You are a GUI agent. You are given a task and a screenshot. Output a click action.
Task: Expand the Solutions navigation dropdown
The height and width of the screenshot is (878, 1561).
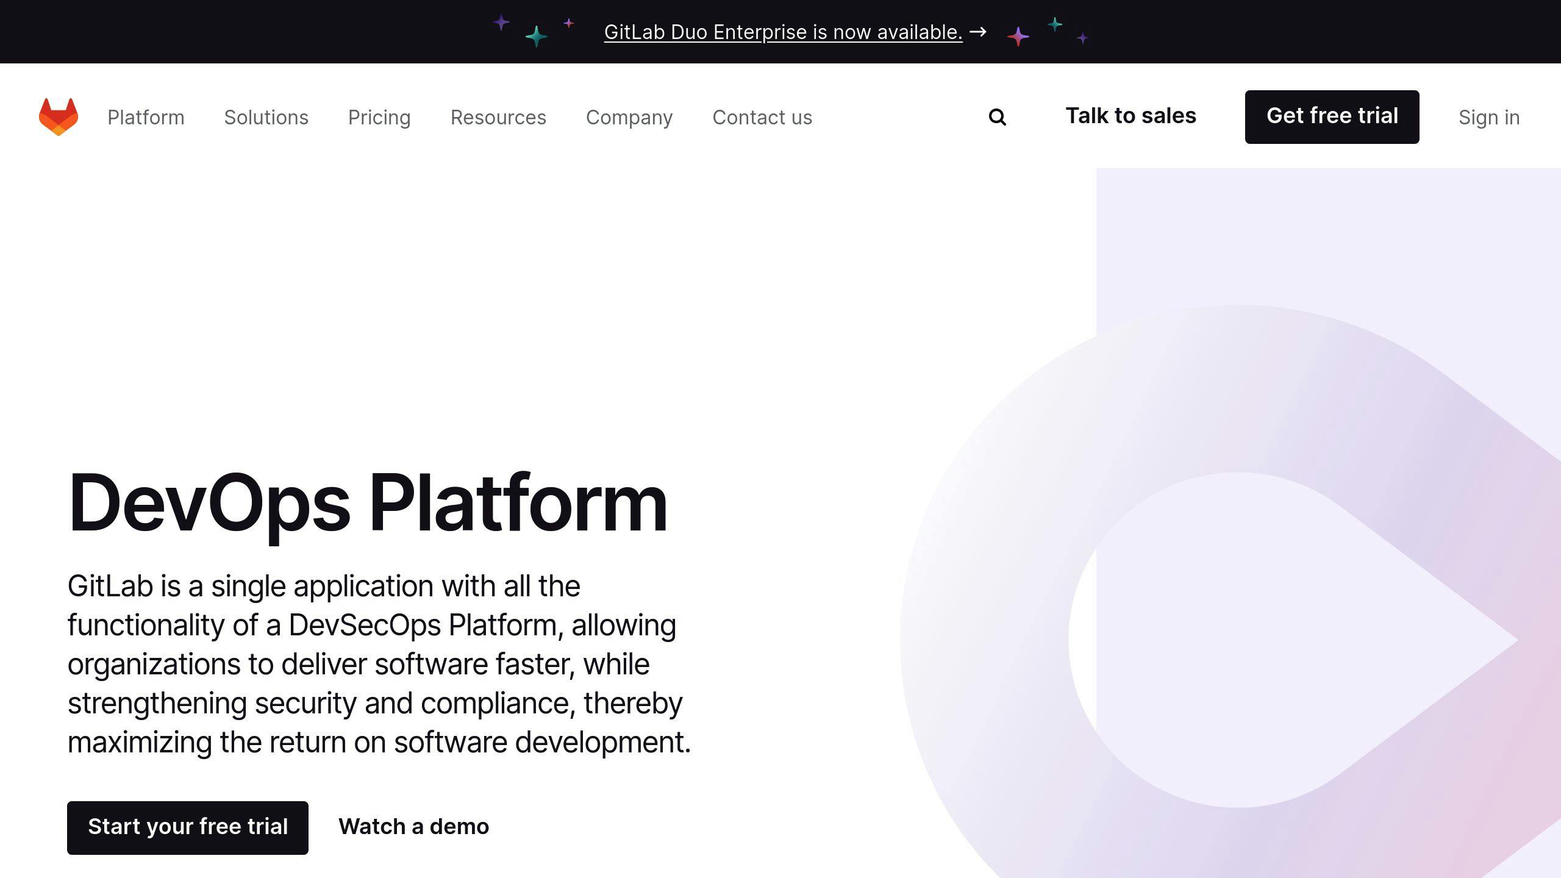pos(265,117)
